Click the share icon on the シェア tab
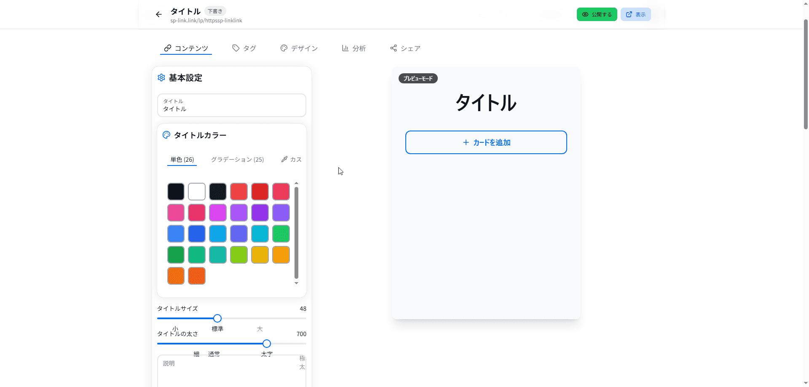Image resolution: width=809 pixels, height=387 pixels. pos(394,48)
